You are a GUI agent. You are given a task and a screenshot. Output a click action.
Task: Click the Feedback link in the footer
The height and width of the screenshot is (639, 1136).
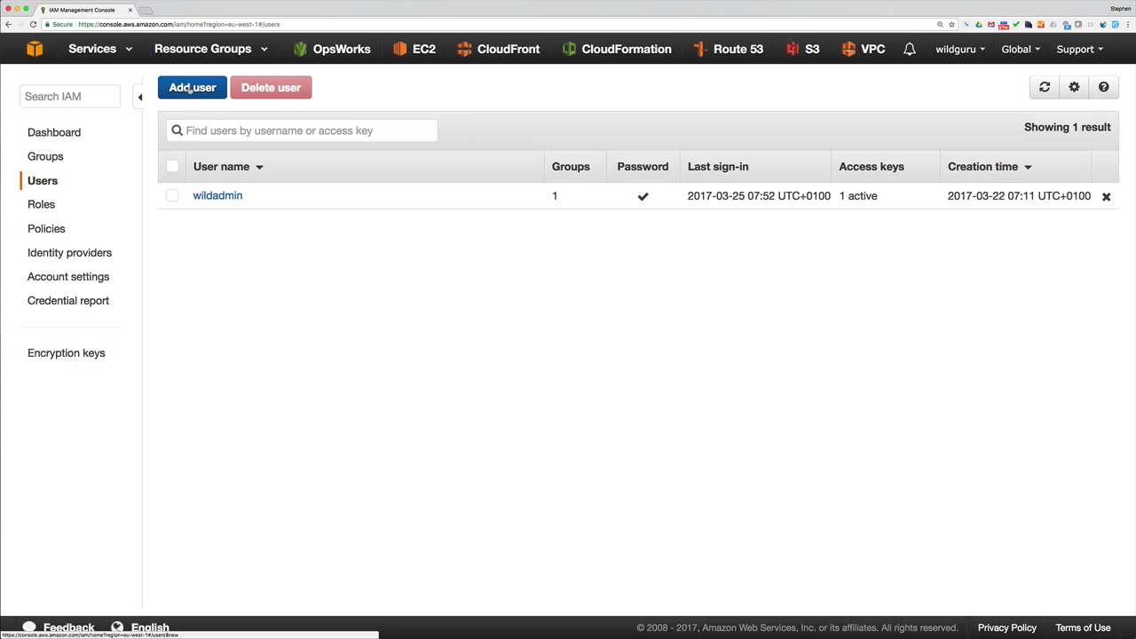coord(68,627)
